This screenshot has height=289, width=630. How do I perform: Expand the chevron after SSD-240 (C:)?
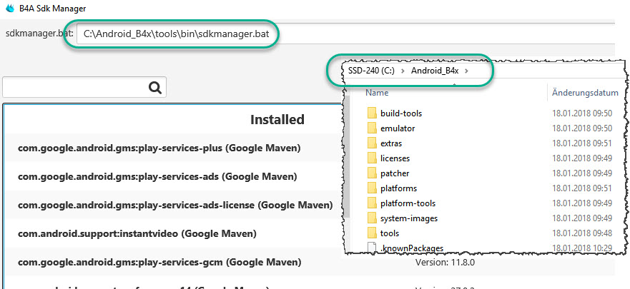(403, 71)
